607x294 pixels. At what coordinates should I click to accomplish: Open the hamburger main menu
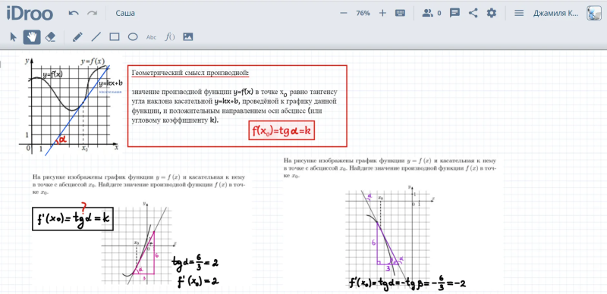point(519,13)
